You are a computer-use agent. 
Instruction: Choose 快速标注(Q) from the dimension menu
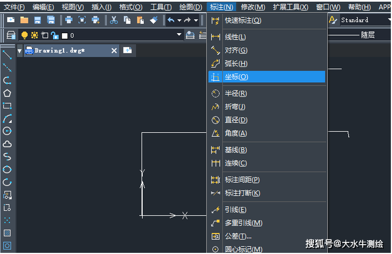(267, 20)
